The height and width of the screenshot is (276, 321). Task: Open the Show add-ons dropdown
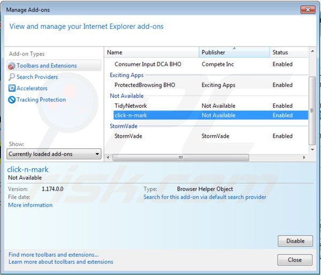54,154
